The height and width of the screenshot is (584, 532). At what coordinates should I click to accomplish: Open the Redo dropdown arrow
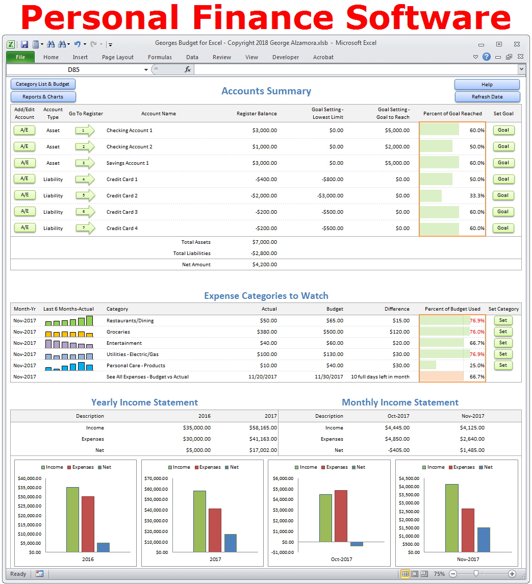point(101,44)
